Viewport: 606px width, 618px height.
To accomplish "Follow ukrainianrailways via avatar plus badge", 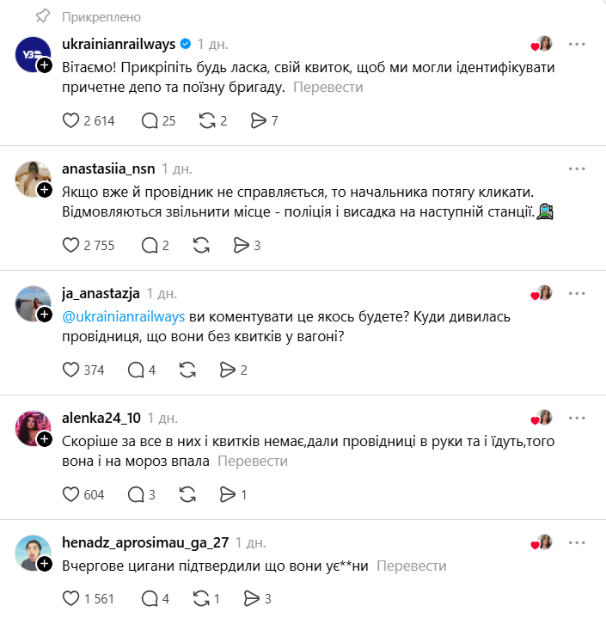I will coord(45,64).
